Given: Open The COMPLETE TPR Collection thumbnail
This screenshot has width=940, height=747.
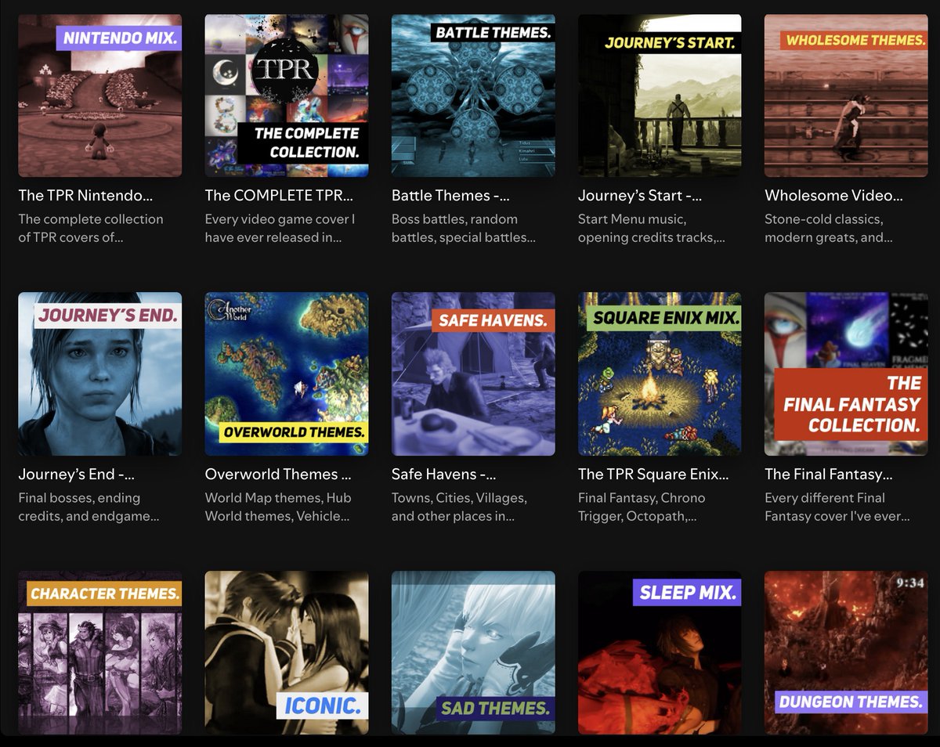Looking at the screenshot, I should click(286, 94).
